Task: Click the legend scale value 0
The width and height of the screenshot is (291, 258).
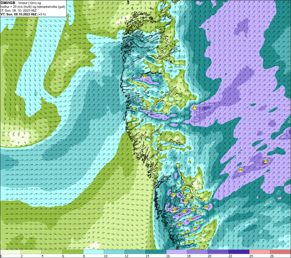Action: 1,256
